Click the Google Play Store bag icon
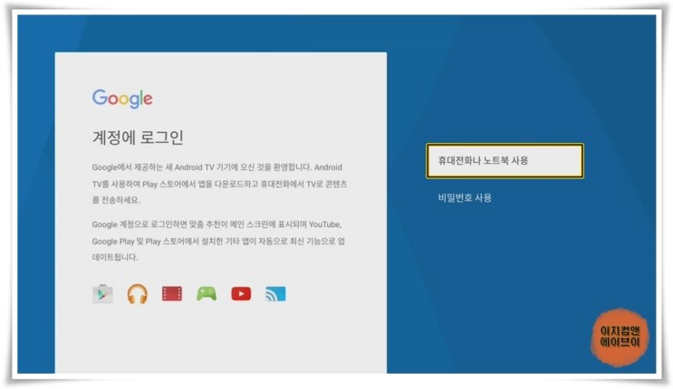 point(102,294)
